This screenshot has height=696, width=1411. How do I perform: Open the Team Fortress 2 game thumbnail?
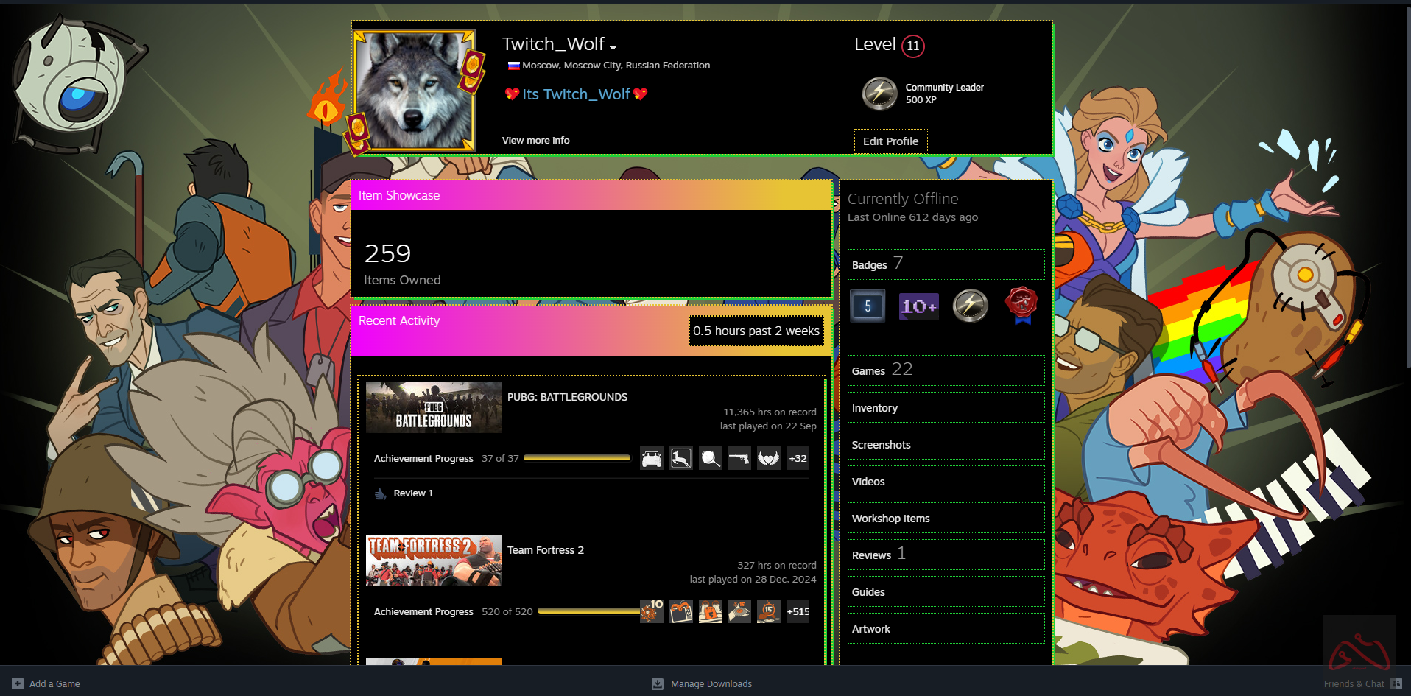point(433,561)
